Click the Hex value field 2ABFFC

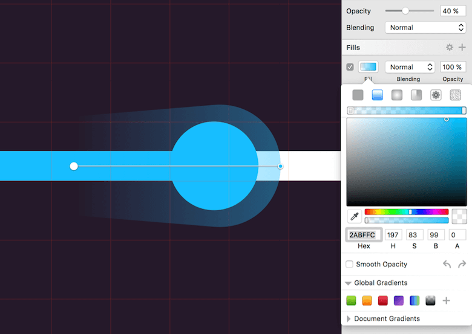click(364, 235)
